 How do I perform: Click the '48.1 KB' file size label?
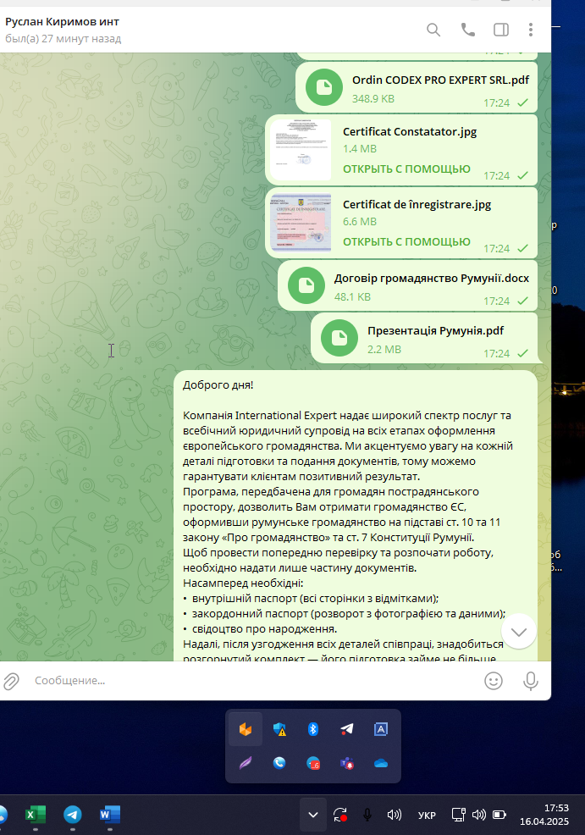coord(352,296)
